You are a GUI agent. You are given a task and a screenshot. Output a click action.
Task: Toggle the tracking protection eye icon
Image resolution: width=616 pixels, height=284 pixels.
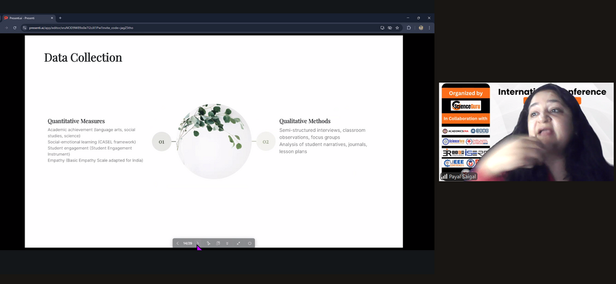click(389, 28)
